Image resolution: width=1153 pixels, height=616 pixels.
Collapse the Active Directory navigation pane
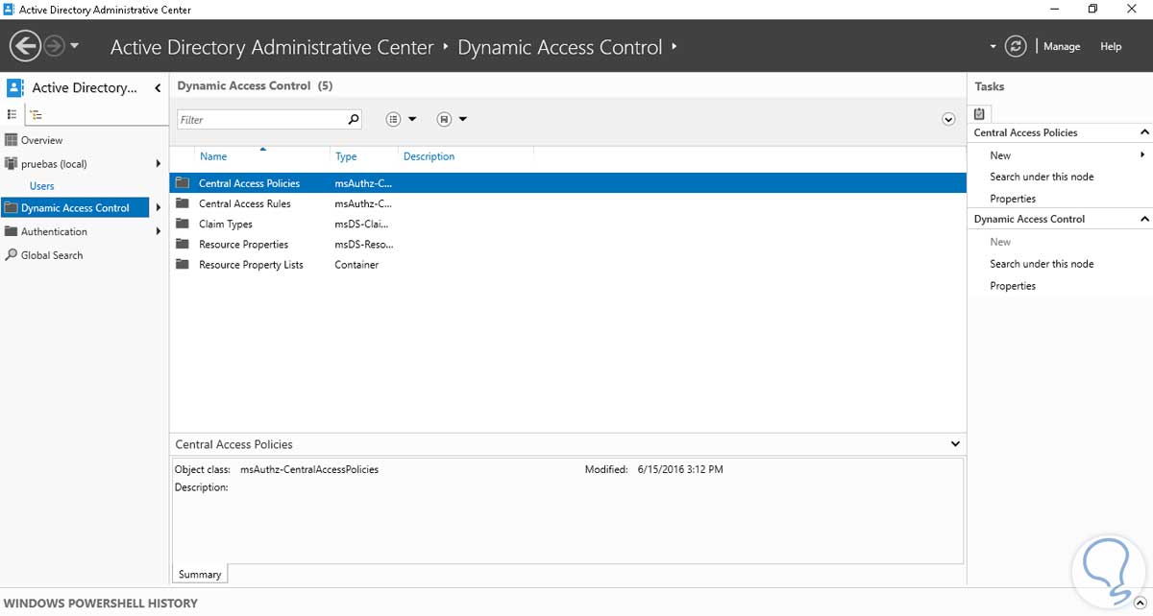point(158,88)
